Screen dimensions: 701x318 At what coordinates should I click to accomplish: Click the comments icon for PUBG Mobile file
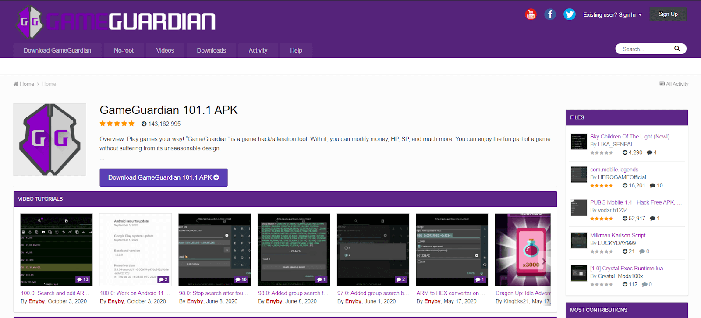[653, 219]
